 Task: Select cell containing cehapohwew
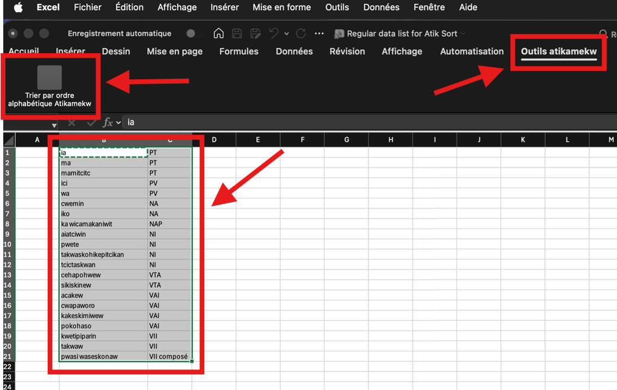pyautogui.click(x=104, y=275)
